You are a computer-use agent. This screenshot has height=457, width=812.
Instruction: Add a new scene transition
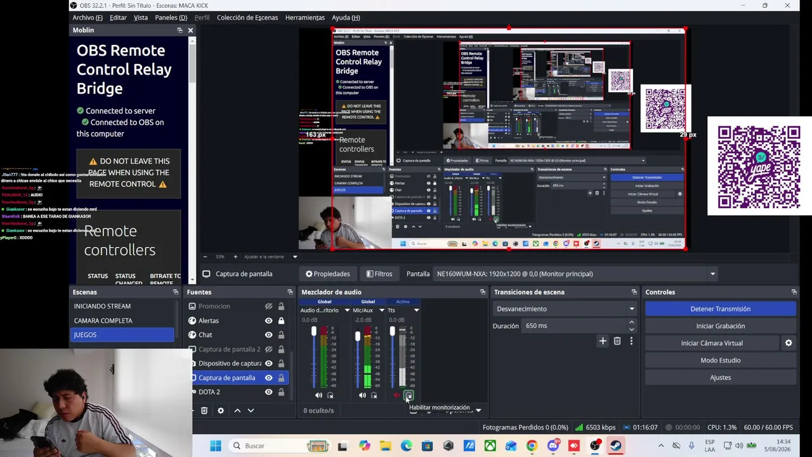(x=603, y=341)
